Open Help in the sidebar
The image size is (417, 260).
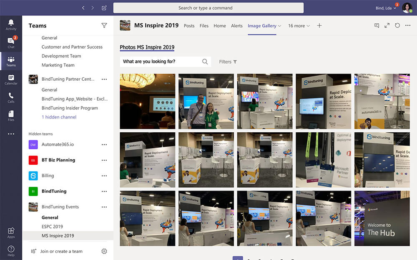(x=11, y=251)
